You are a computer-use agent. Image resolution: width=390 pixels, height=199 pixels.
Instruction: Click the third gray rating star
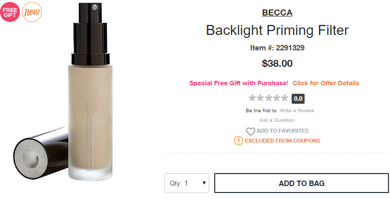pyautogui.click(x=268, y=98)
